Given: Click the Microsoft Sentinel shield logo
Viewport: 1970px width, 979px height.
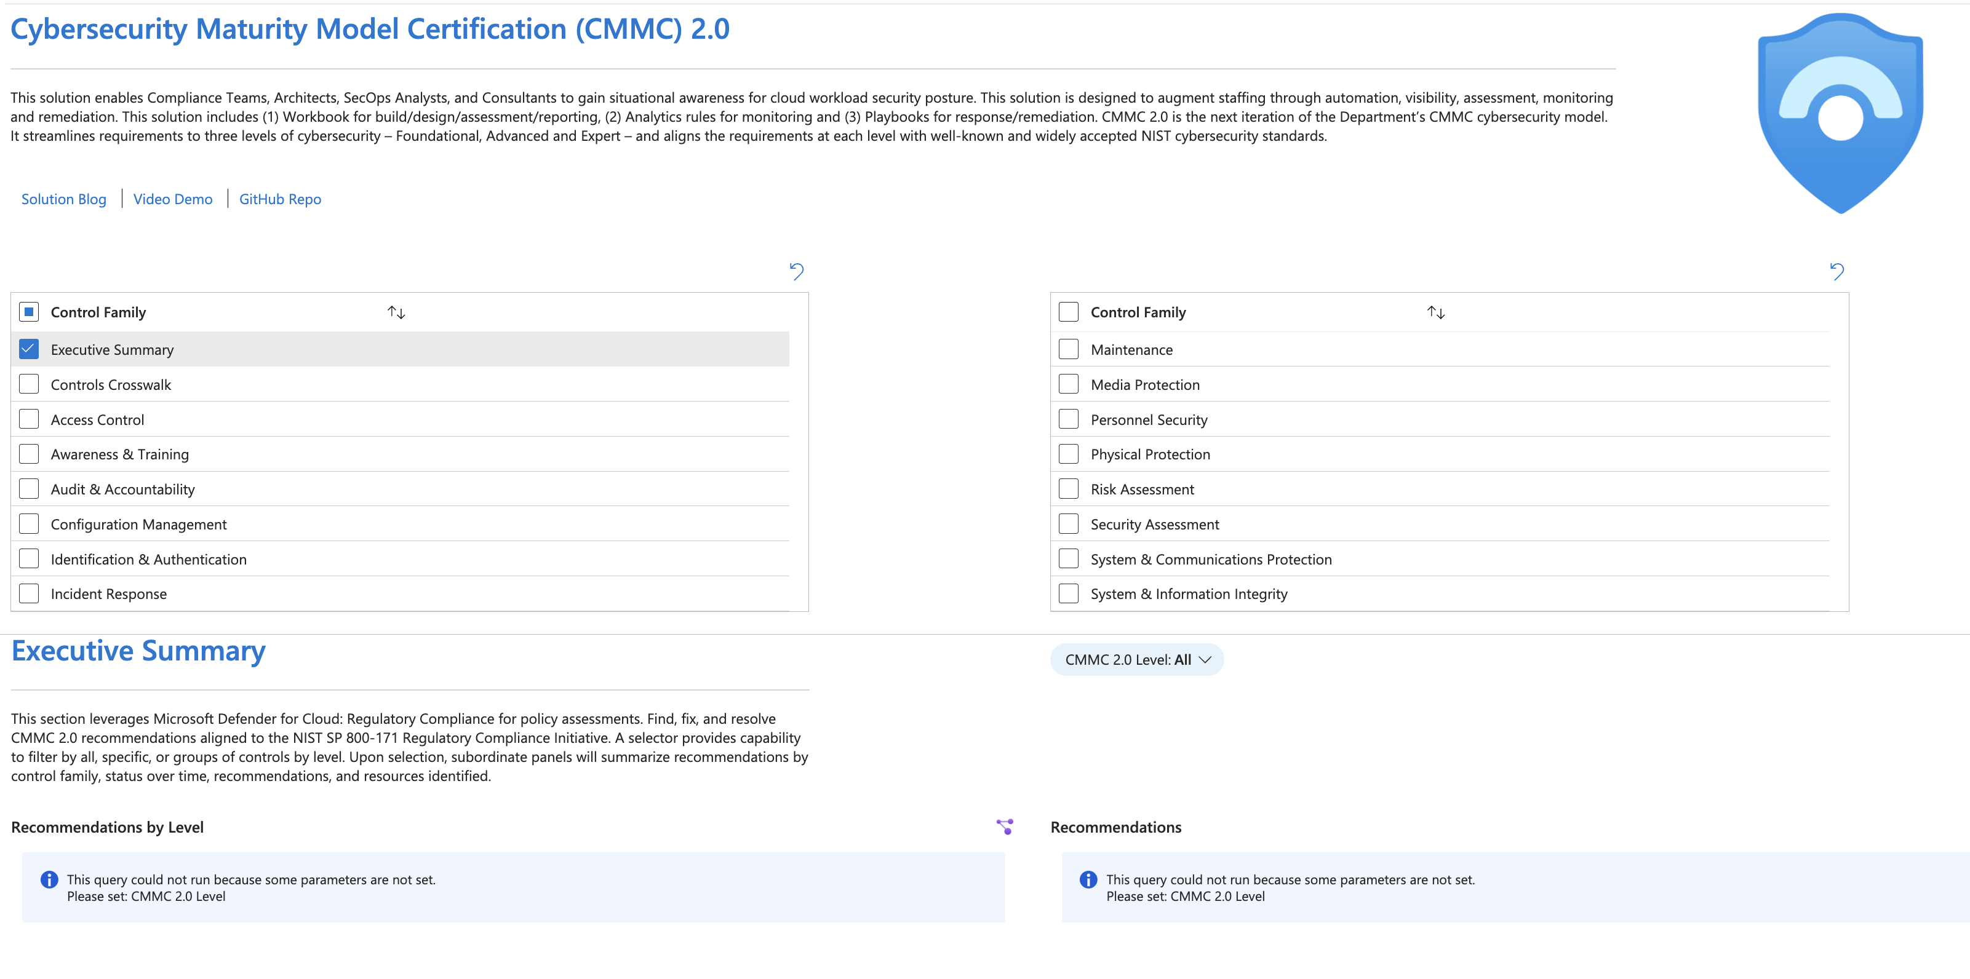Looking at the screenshot, I should 1840,113.
